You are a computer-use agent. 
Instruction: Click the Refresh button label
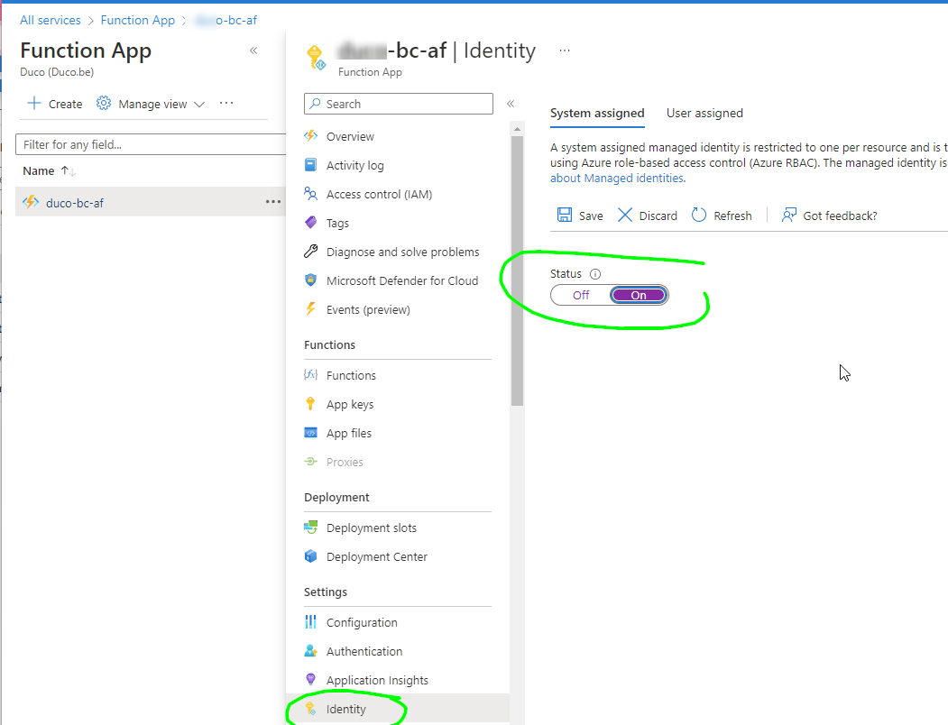click(732, 216)
